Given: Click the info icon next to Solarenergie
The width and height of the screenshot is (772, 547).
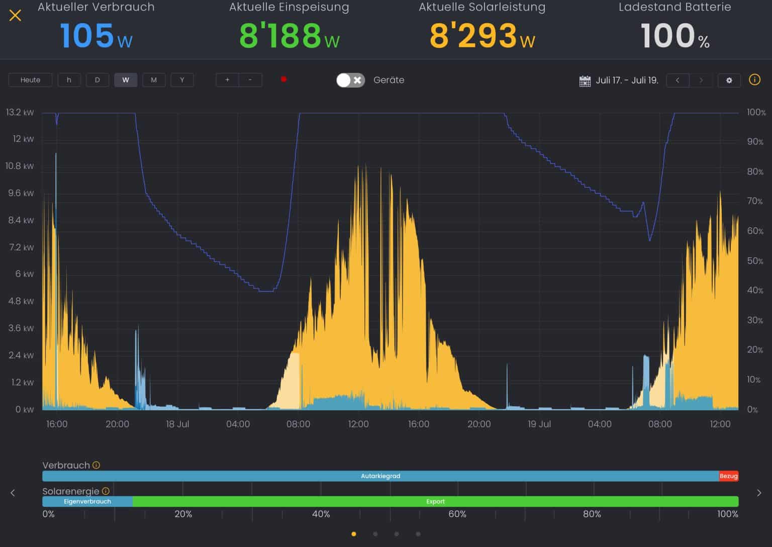Looking at the screenshot, I should 106,491.
